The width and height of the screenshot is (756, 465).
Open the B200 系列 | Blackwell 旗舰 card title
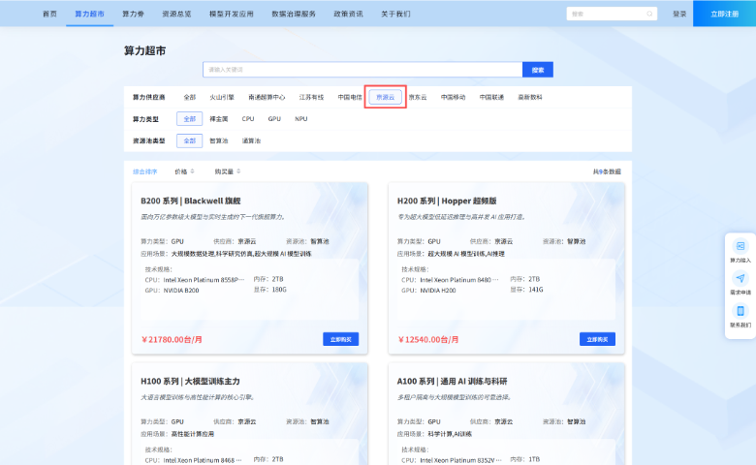(190, 201)
